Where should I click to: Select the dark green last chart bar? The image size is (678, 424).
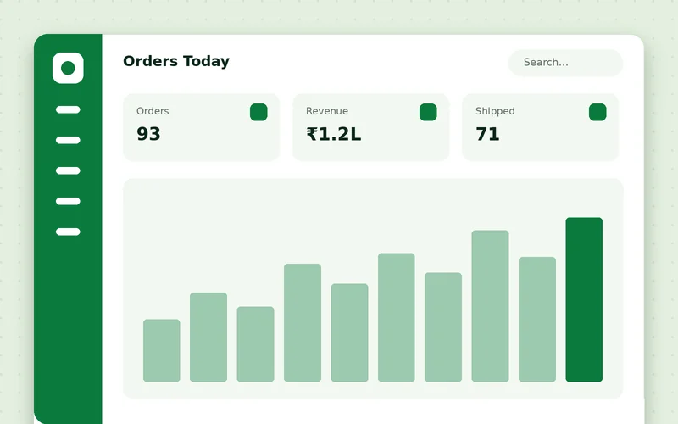(584, 300)
